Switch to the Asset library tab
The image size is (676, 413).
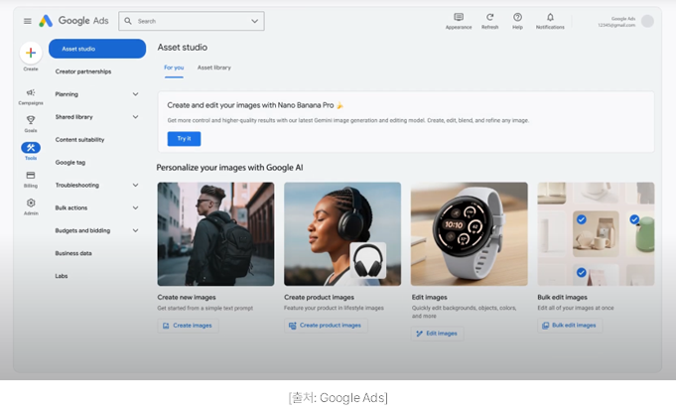tap(214, 68)
